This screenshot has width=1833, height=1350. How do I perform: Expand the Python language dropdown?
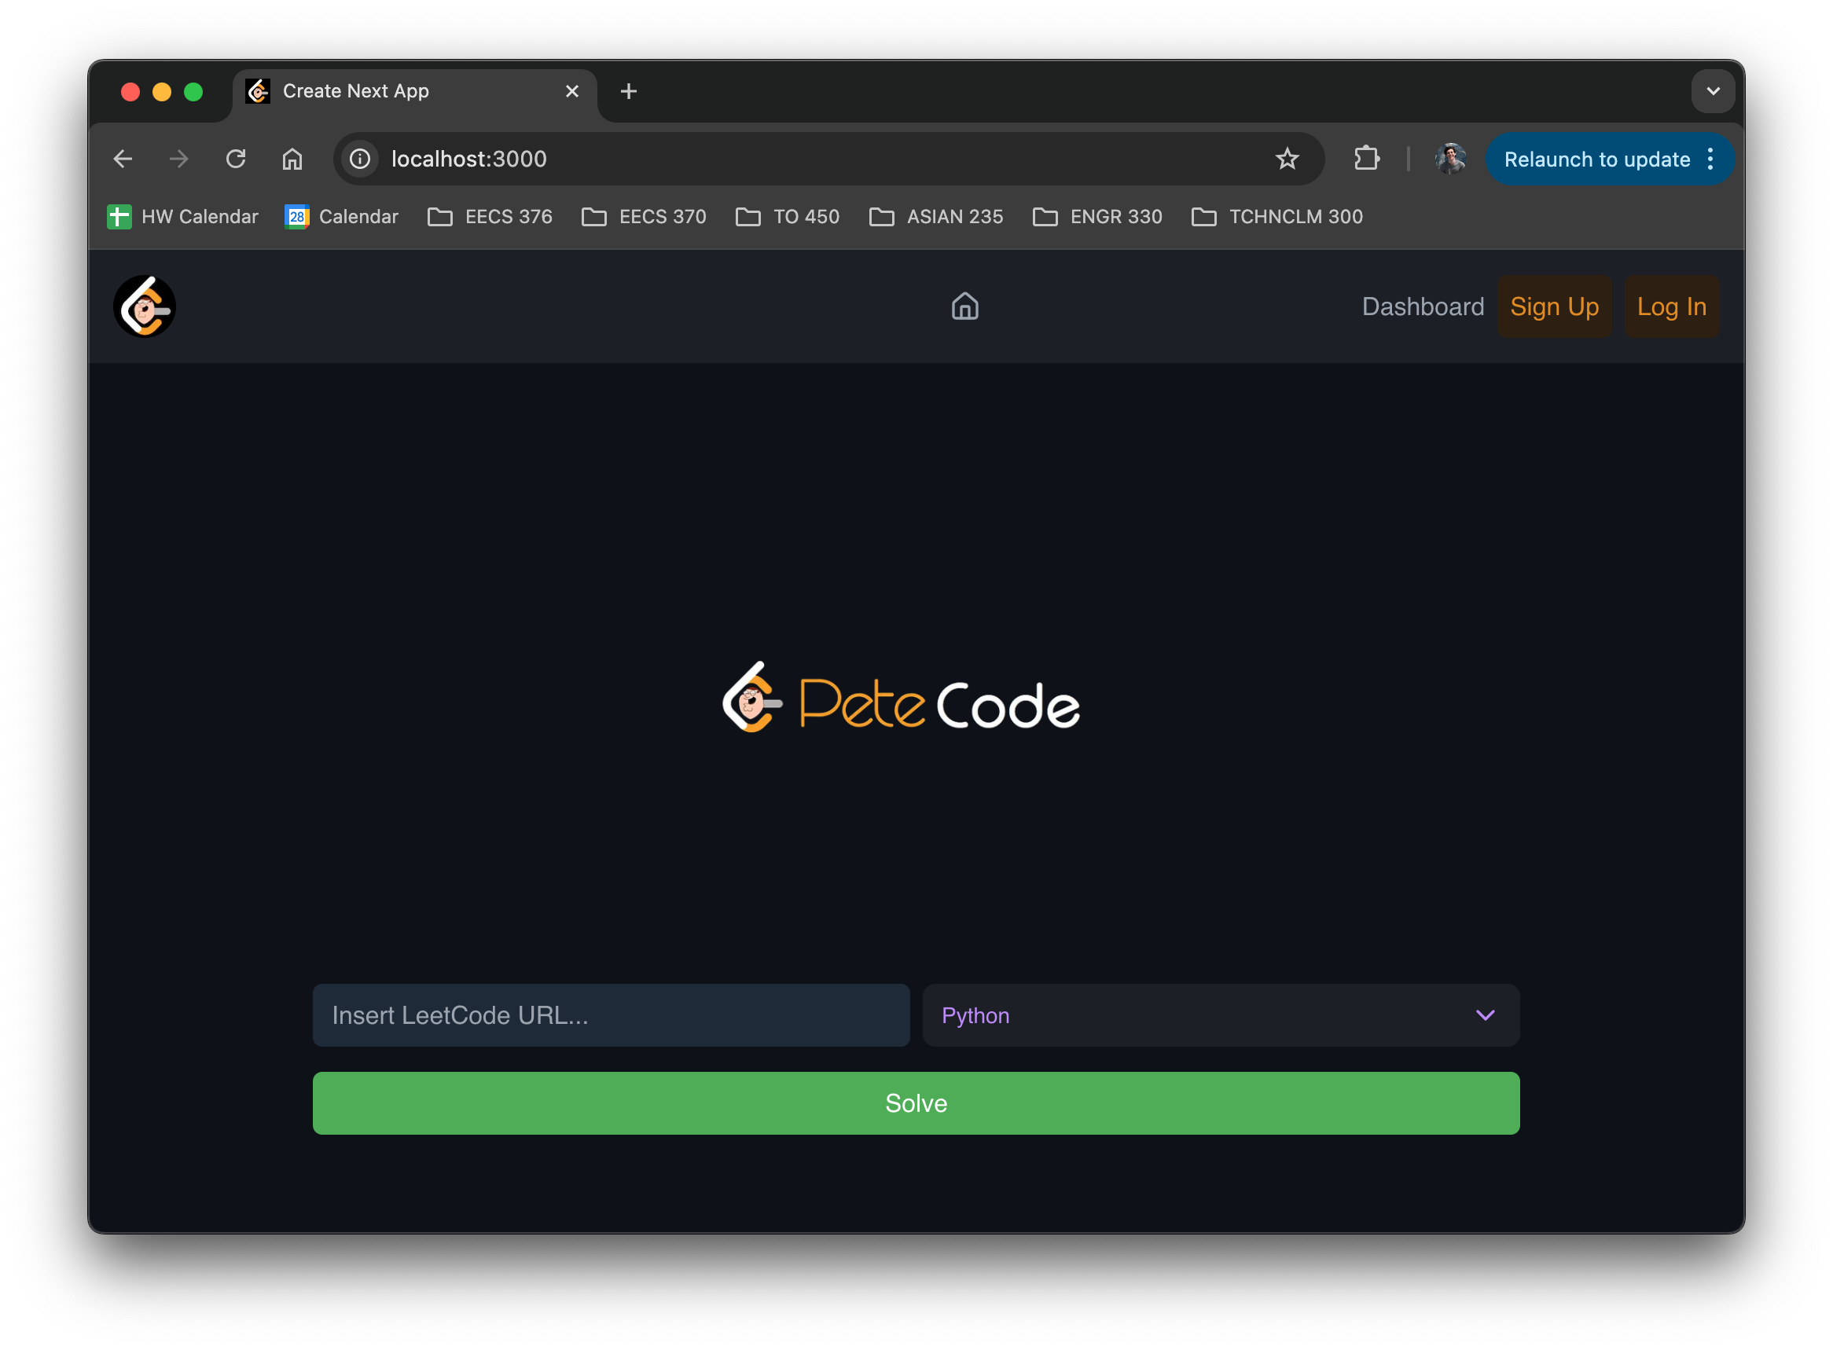[1220, 1015]
